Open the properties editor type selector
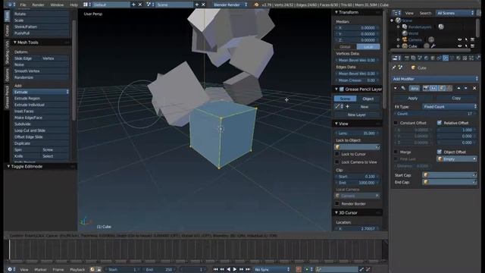The height and width of the screenshot is (273, 485). pyautogui.click(x=396, y=58)
